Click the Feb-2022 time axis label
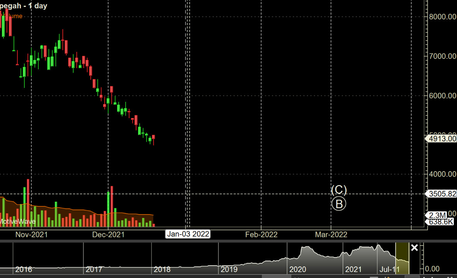Image resolution: width=457 pixels, height=278 pixels. pyautogui.click(x=261, y=234)
